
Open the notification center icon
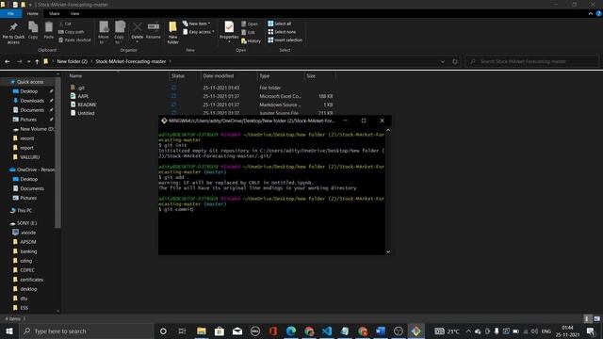(x=591, y=331)
